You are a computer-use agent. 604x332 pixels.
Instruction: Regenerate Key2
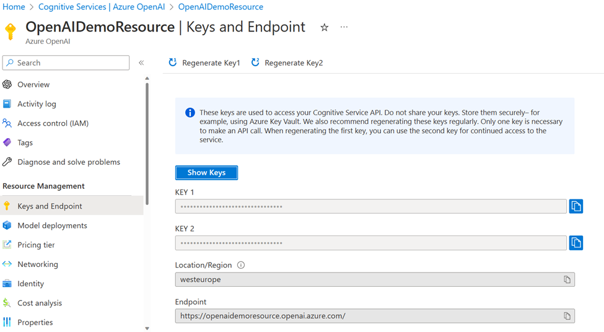[287, 63]
